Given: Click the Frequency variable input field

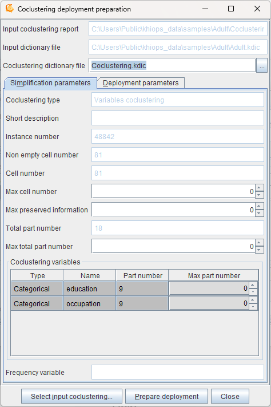Looking at the screenshot, I should click(x=178, y=372).
